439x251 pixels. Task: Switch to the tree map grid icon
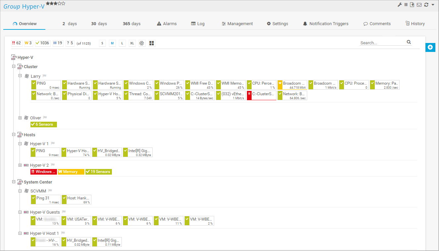tap(152, 43)
